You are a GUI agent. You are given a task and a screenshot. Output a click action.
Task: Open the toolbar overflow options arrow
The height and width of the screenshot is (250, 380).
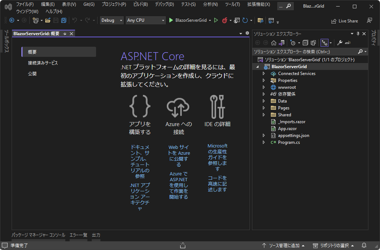[278, 22]
